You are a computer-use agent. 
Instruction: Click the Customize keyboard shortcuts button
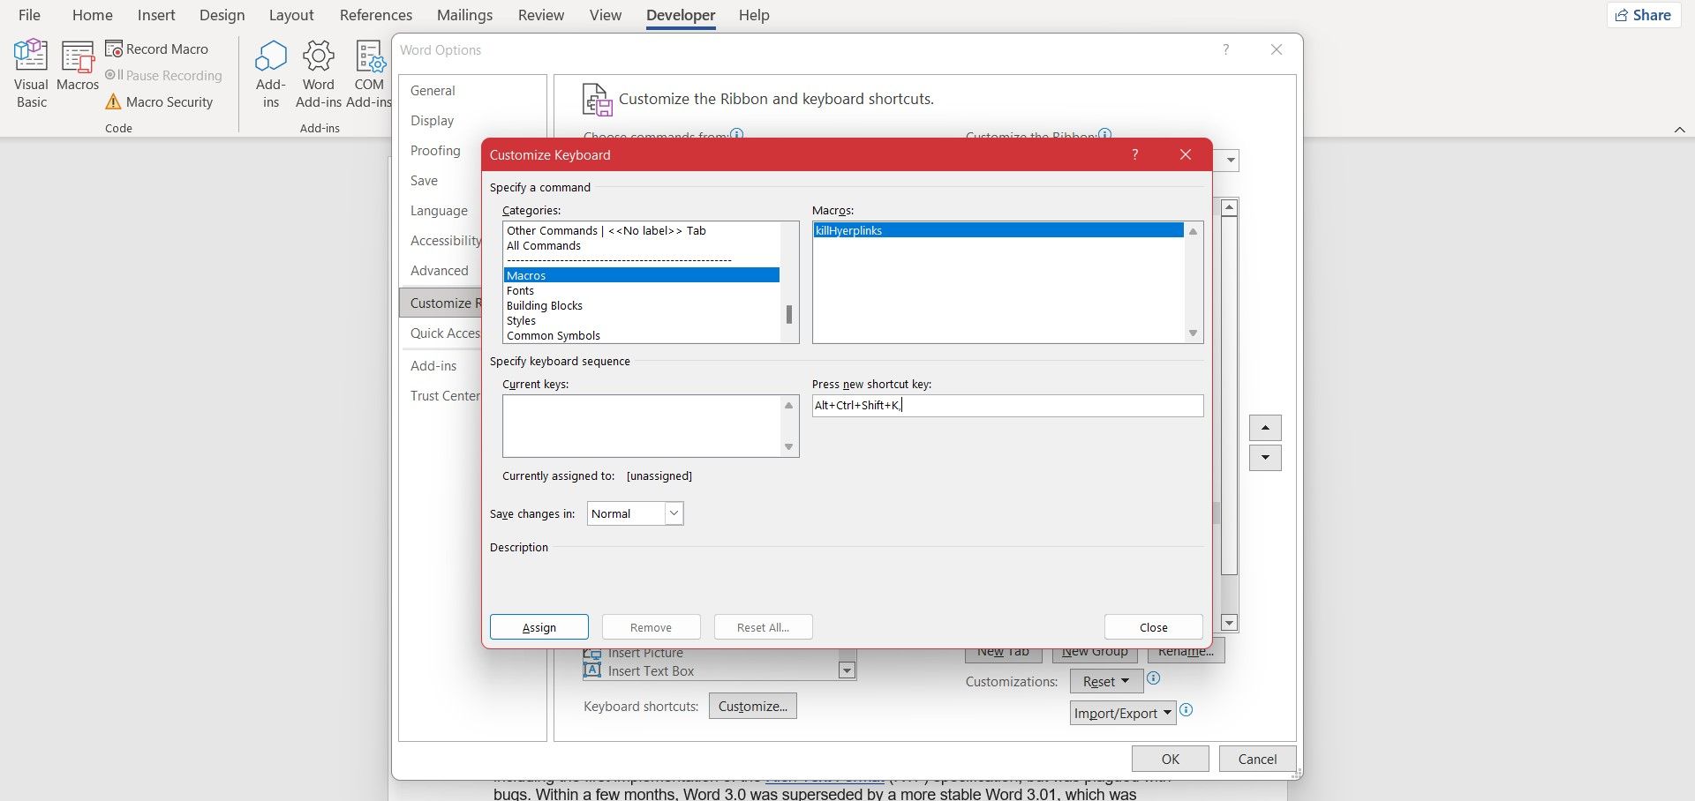click(753, 707)
